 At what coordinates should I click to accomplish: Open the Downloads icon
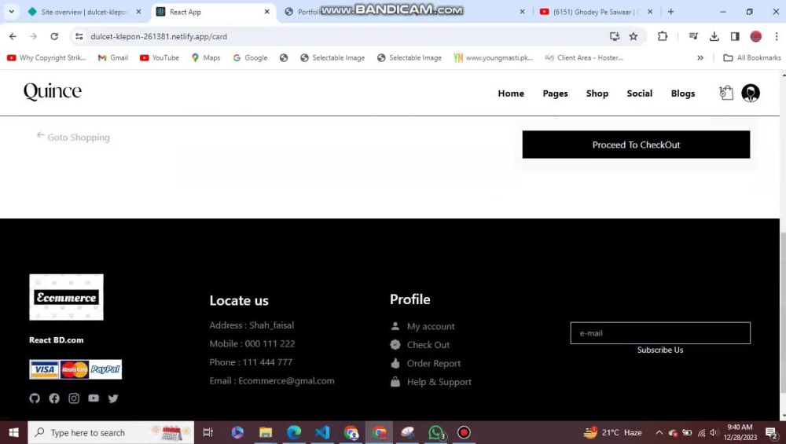(714, 36)
